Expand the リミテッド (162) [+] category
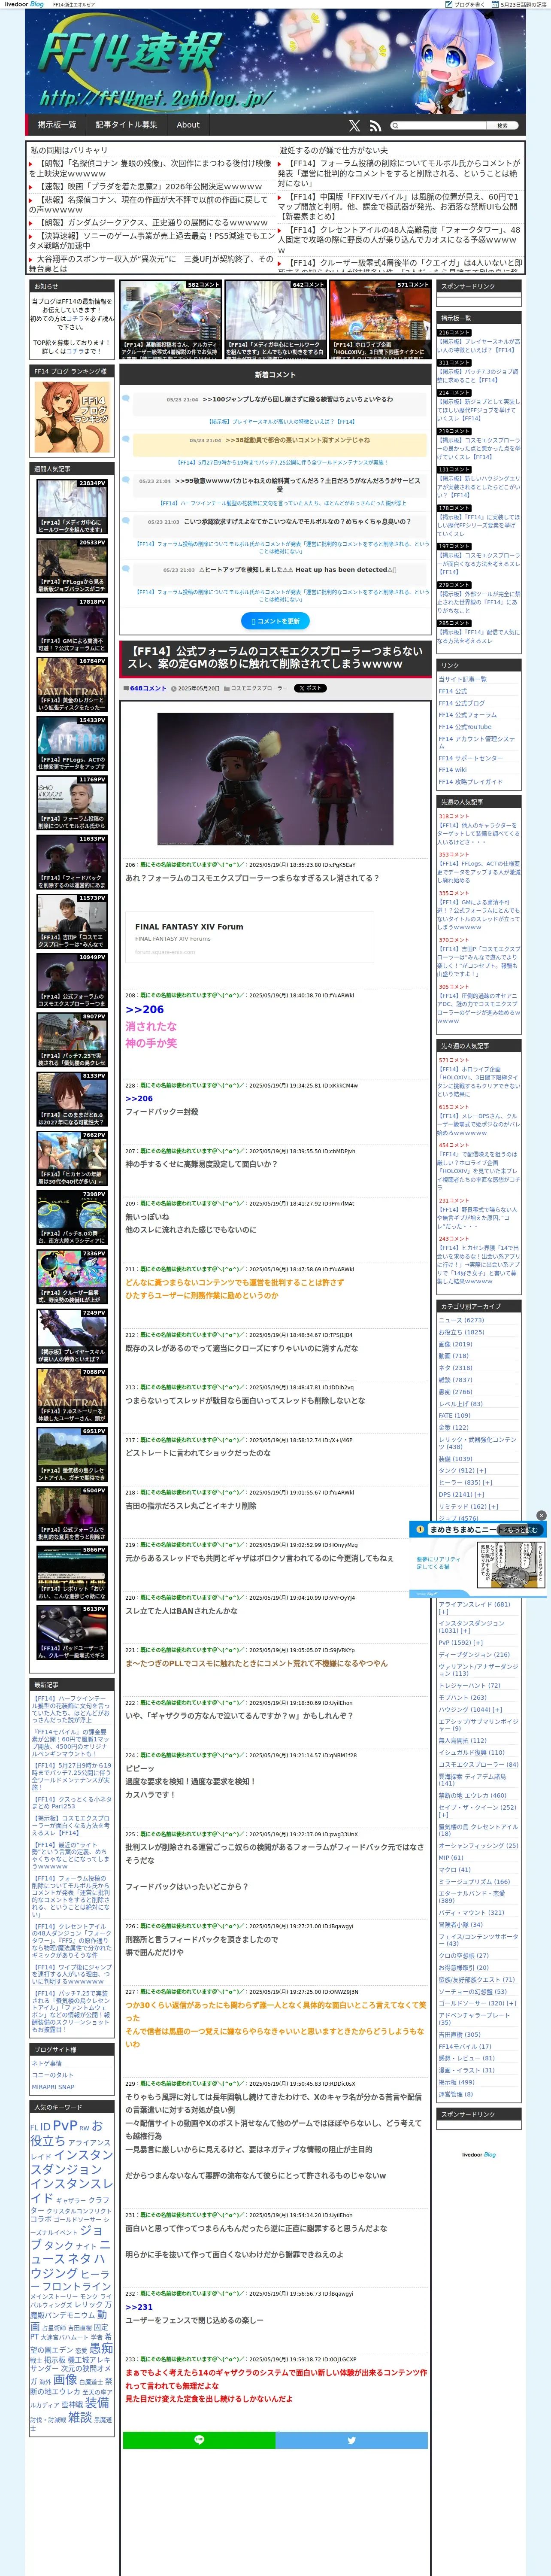Image resolution: width=551 pixels, height=2576 pixels. click(x=468, y=1506)
